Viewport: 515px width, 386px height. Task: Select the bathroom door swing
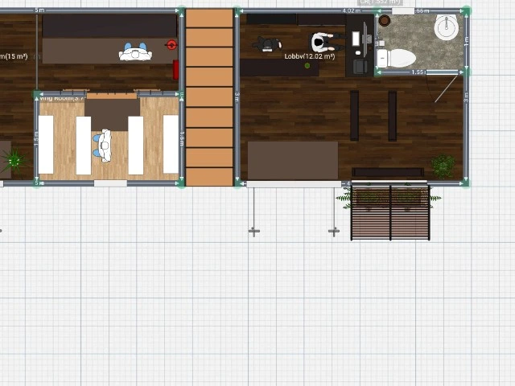[x=444, y=90]
